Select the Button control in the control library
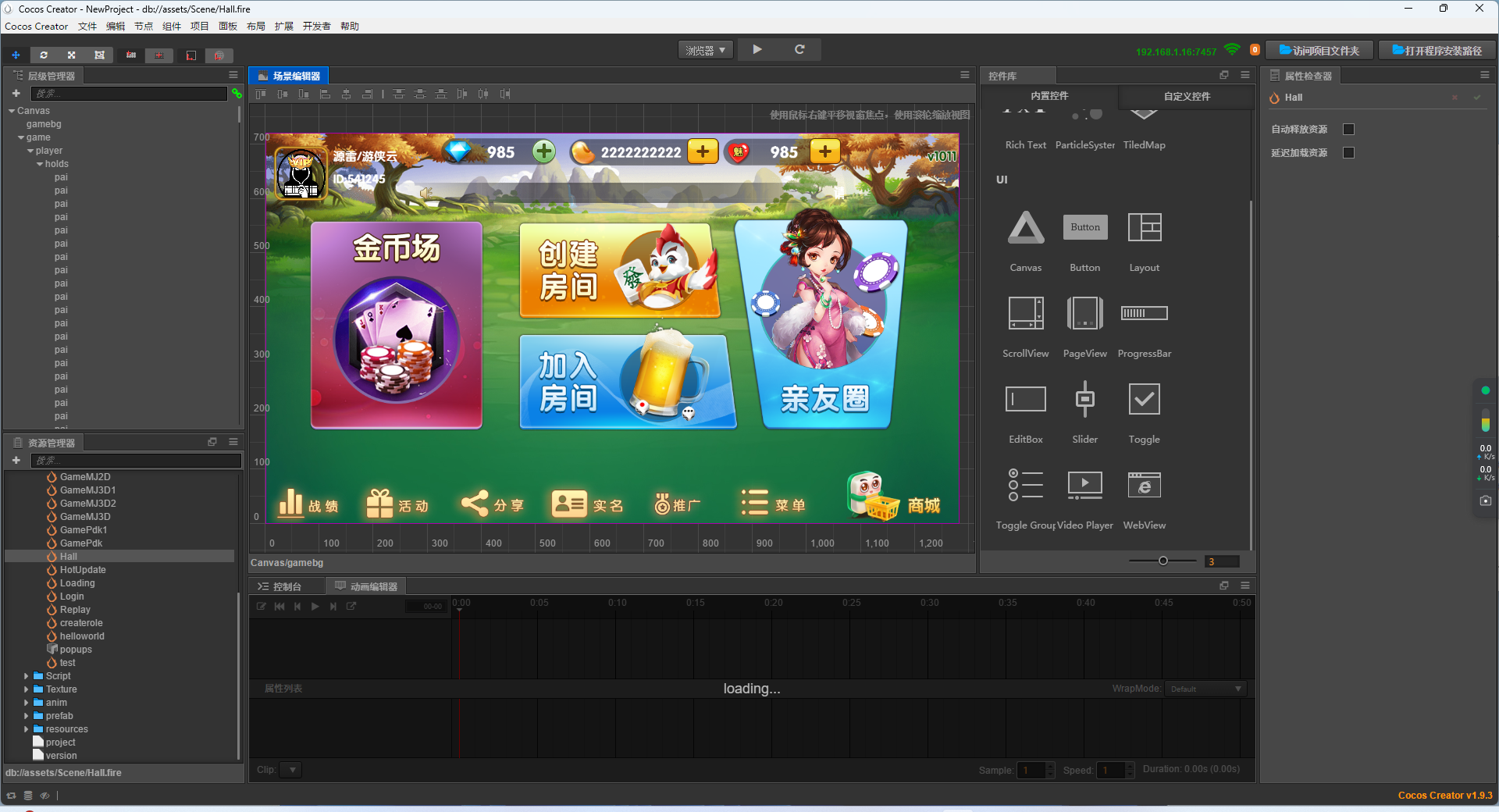This screenshot has width=1499, height=812. tap(1084, 227)
